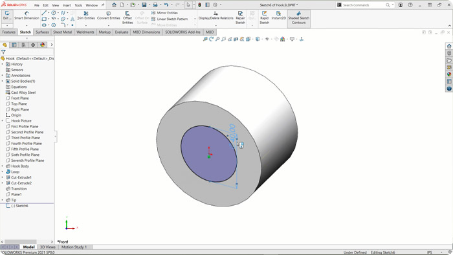
Task: Click the Save icon
Action: (x=144, y=5)
